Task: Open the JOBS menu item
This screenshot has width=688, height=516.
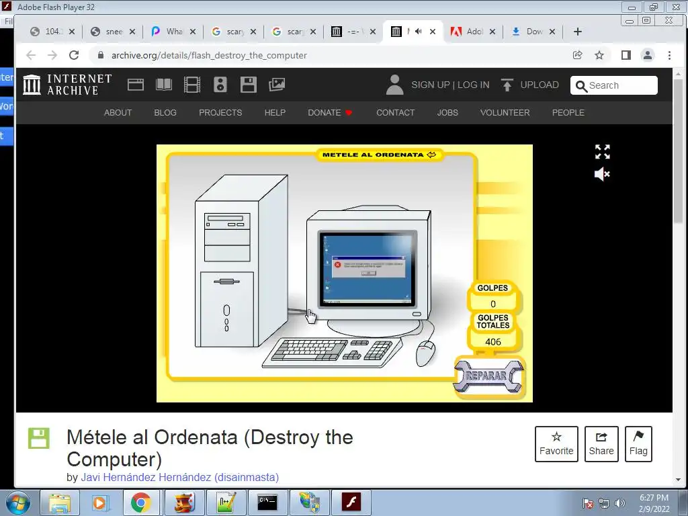Action: pyautogui.click(x=447, y=113)
